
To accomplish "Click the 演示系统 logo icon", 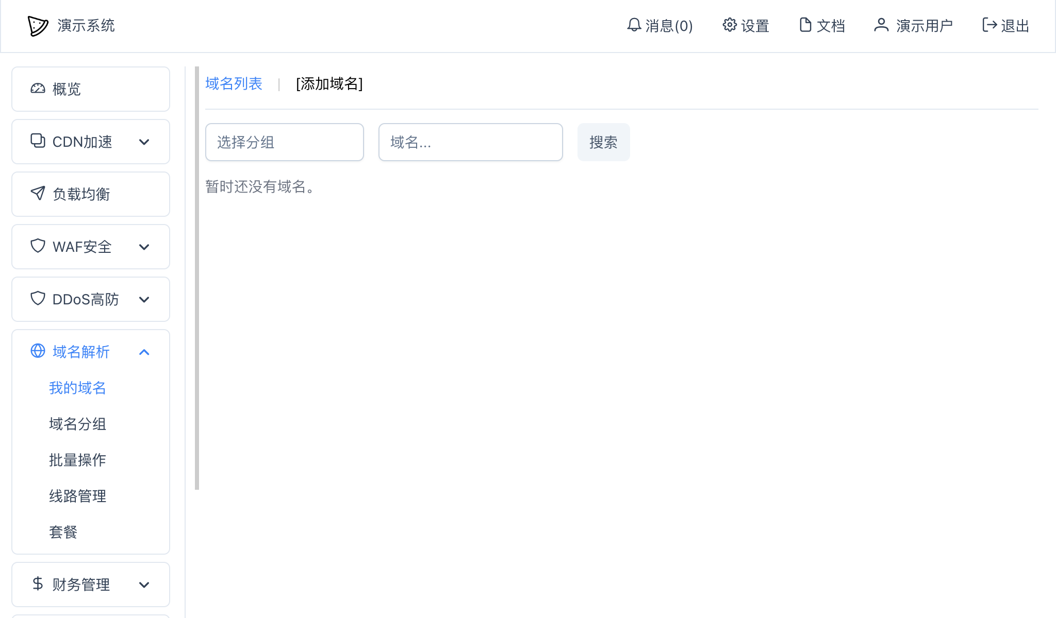I will click(x=37, y=26).
